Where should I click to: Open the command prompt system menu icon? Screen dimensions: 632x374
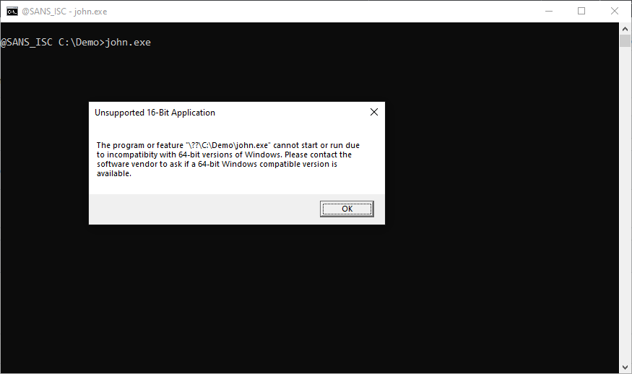click(x=12, y=11)
